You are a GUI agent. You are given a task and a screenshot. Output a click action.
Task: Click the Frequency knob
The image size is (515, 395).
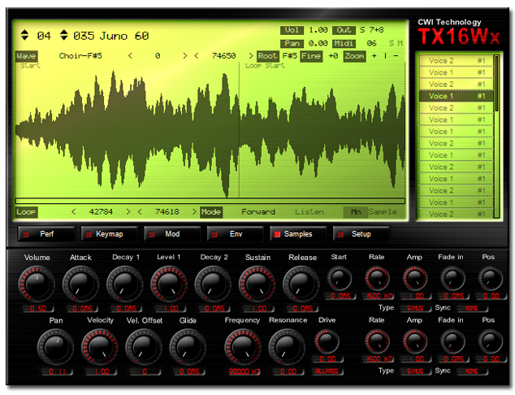[243, 347]
